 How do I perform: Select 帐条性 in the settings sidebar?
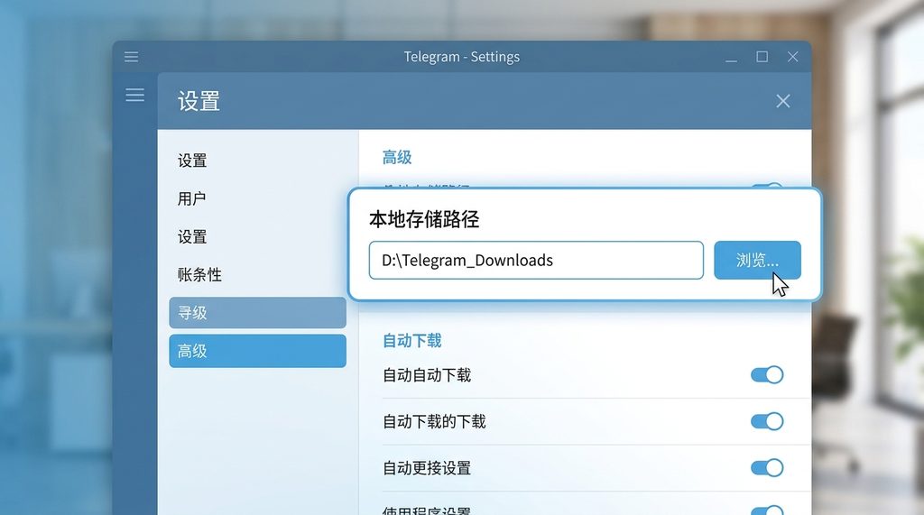199,274
